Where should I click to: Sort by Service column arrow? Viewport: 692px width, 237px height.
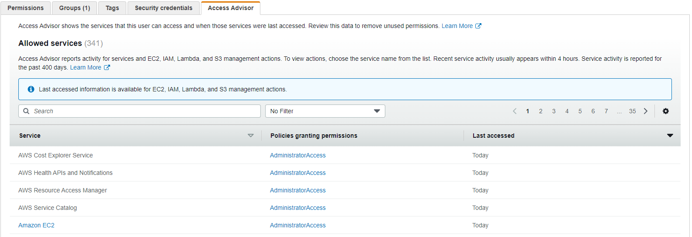(x=251, y=136)
